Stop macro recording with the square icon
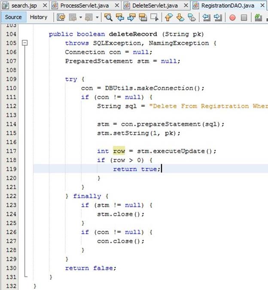 pos(244,18)
